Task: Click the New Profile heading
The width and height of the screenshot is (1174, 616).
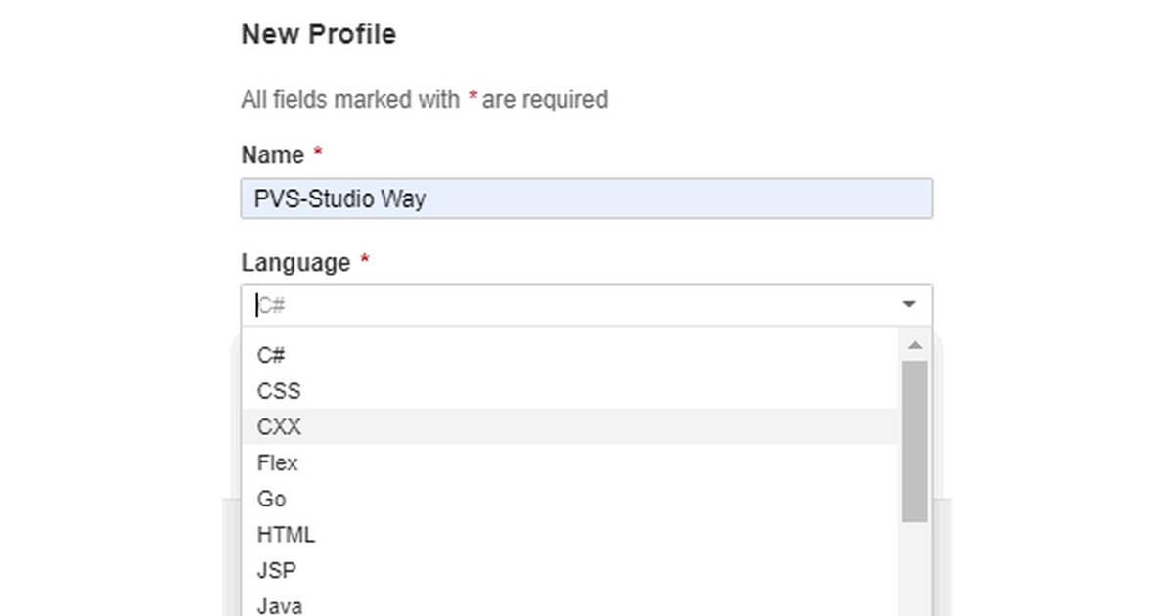Action: coord(318,33)
